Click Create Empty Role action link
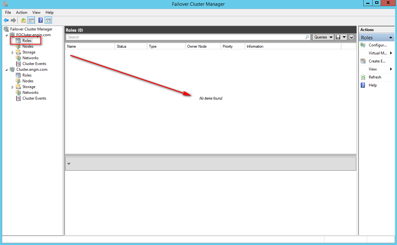This screenshot has height=245, width=397. (x=377, y=61)
